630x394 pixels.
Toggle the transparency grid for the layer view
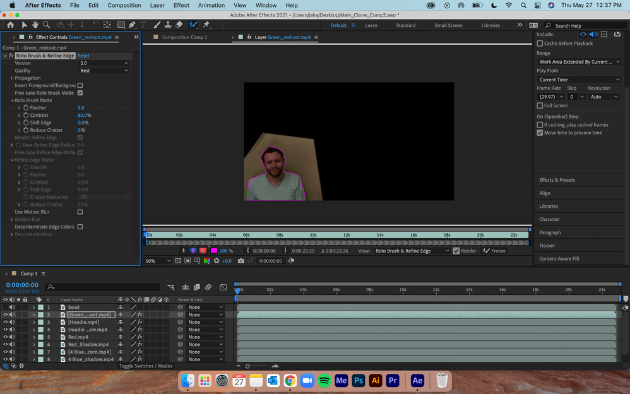coord(178,260)
